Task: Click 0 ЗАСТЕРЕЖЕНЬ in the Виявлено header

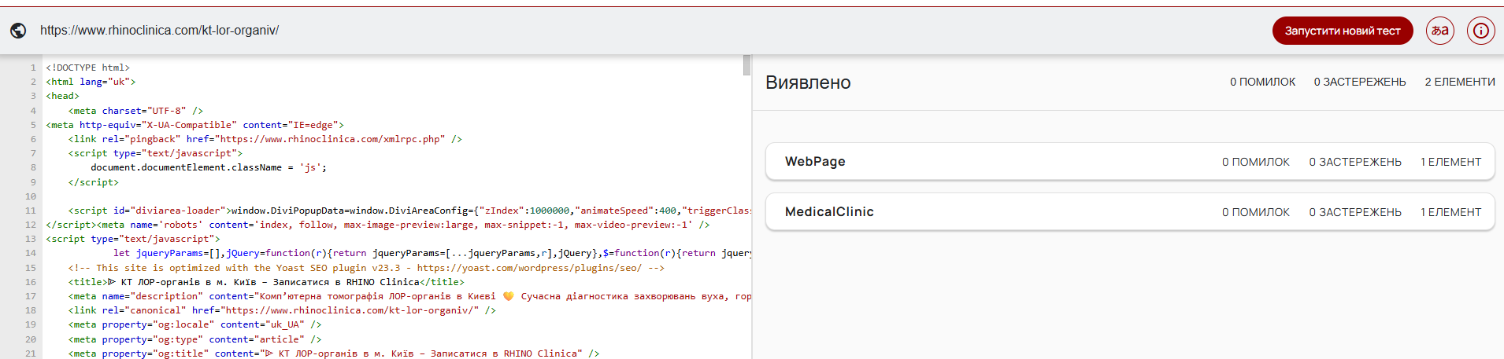Action: [1359, 82]
